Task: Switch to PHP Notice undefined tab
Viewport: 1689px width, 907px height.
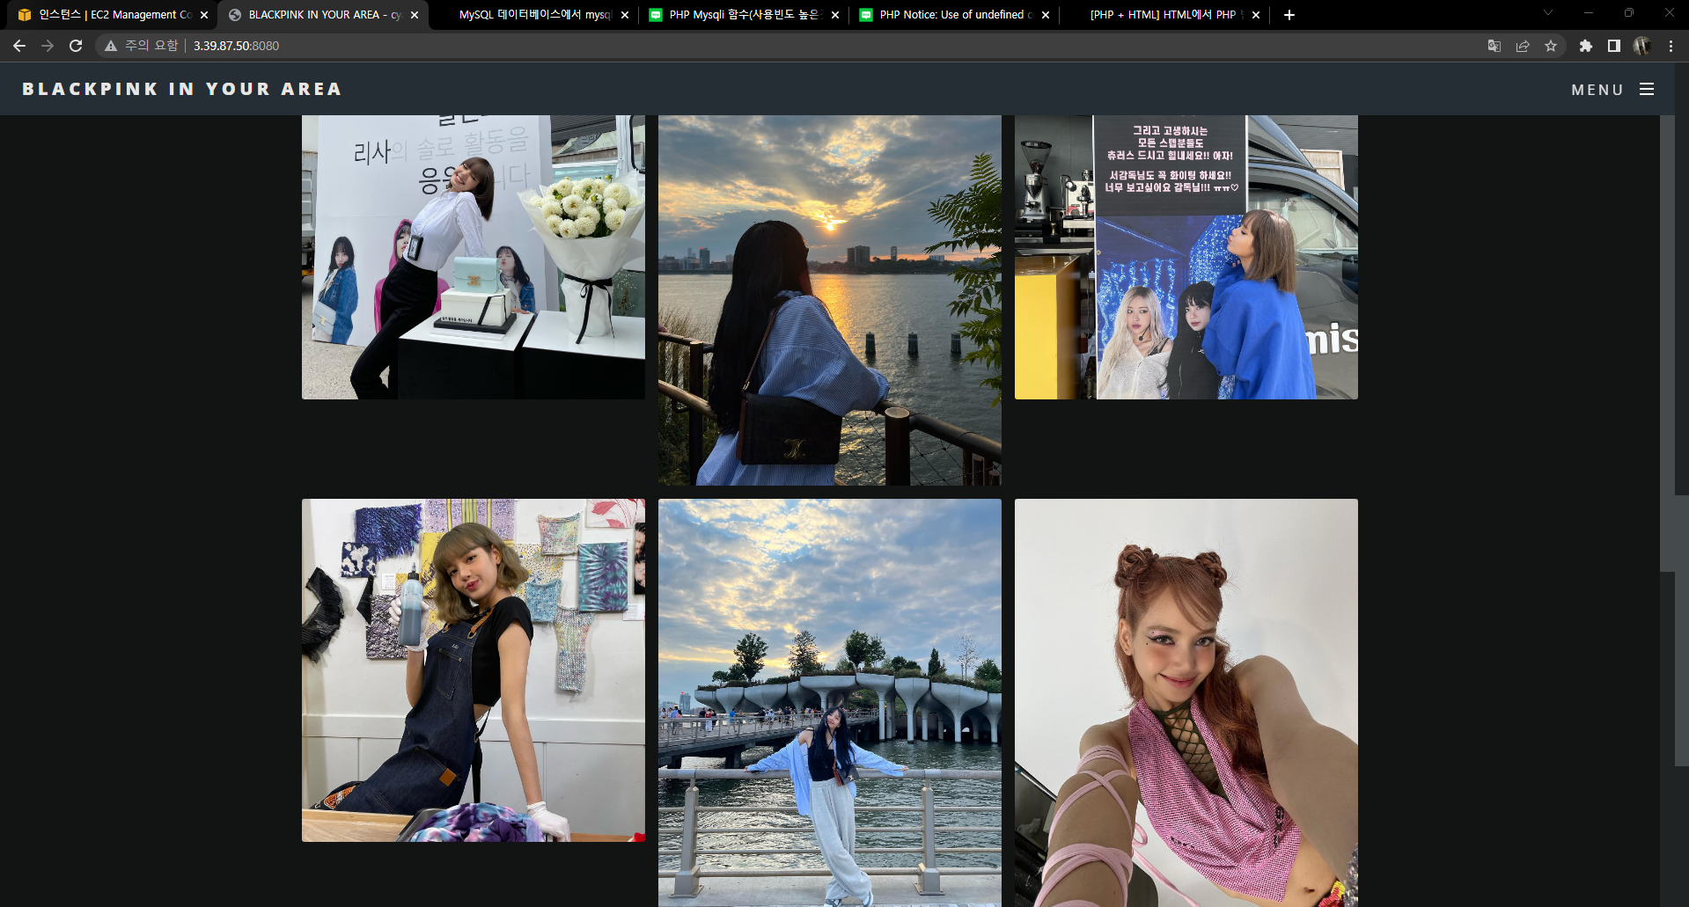Action: click(x=953, y=15)
